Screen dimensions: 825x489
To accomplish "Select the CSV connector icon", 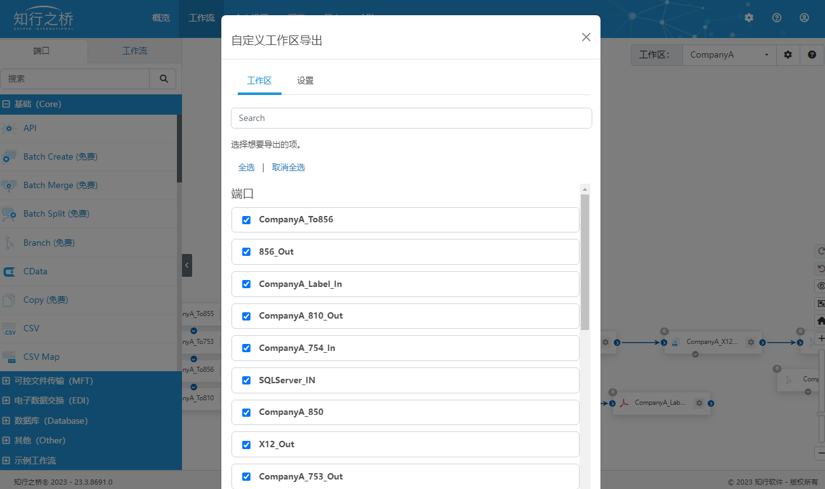I will [x=9, y=329].
